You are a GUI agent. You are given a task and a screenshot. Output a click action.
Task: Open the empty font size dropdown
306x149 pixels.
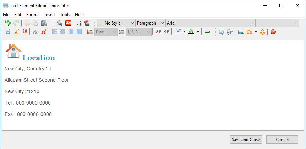pyautogui.click(x=277, y=23)
